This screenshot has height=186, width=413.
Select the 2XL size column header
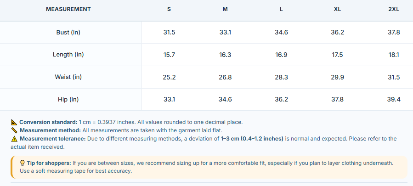pyautogui.click(x=394, y=9)
